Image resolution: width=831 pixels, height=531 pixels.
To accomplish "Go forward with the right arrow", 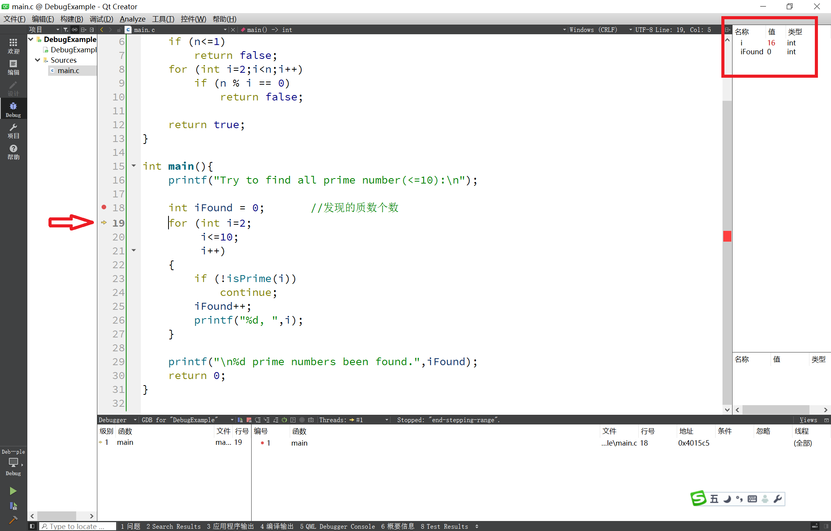I will click(x=110, y=30).
